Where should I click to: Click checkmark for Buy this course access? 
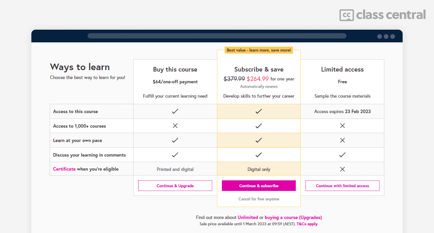pyautogui.click(x=175, y=111)
